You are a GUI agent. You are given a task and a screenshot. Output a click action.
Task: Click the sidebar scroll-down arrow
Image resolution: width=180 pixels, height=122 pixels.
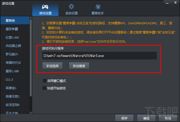(31, 113)
